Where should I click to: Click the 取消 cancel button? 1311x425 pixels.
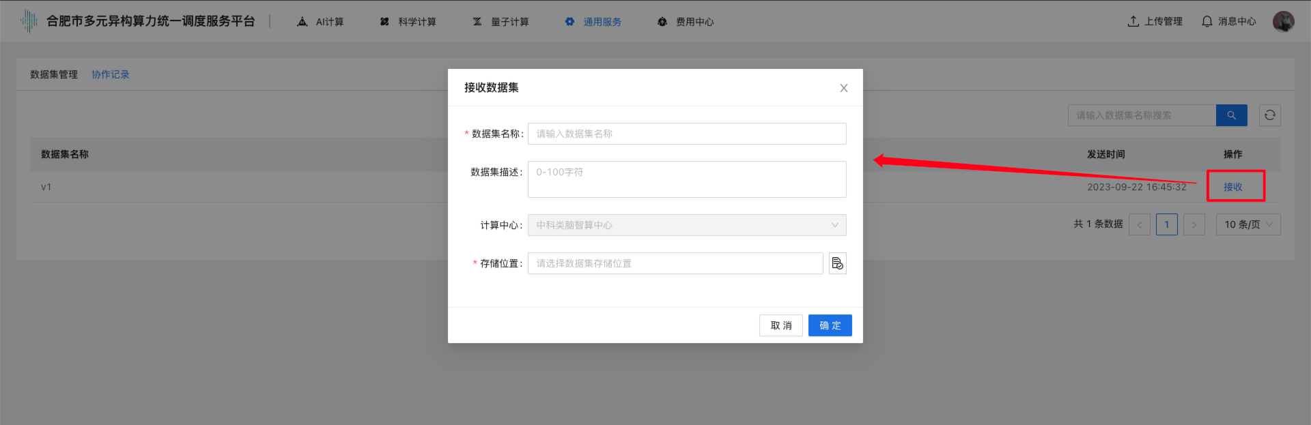click(780, 325)
